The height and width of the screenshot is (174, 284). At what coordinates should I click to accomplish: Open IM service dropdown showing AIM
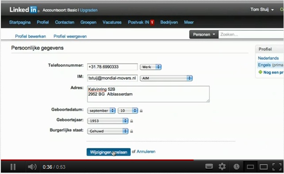click(x=166, y=78)
